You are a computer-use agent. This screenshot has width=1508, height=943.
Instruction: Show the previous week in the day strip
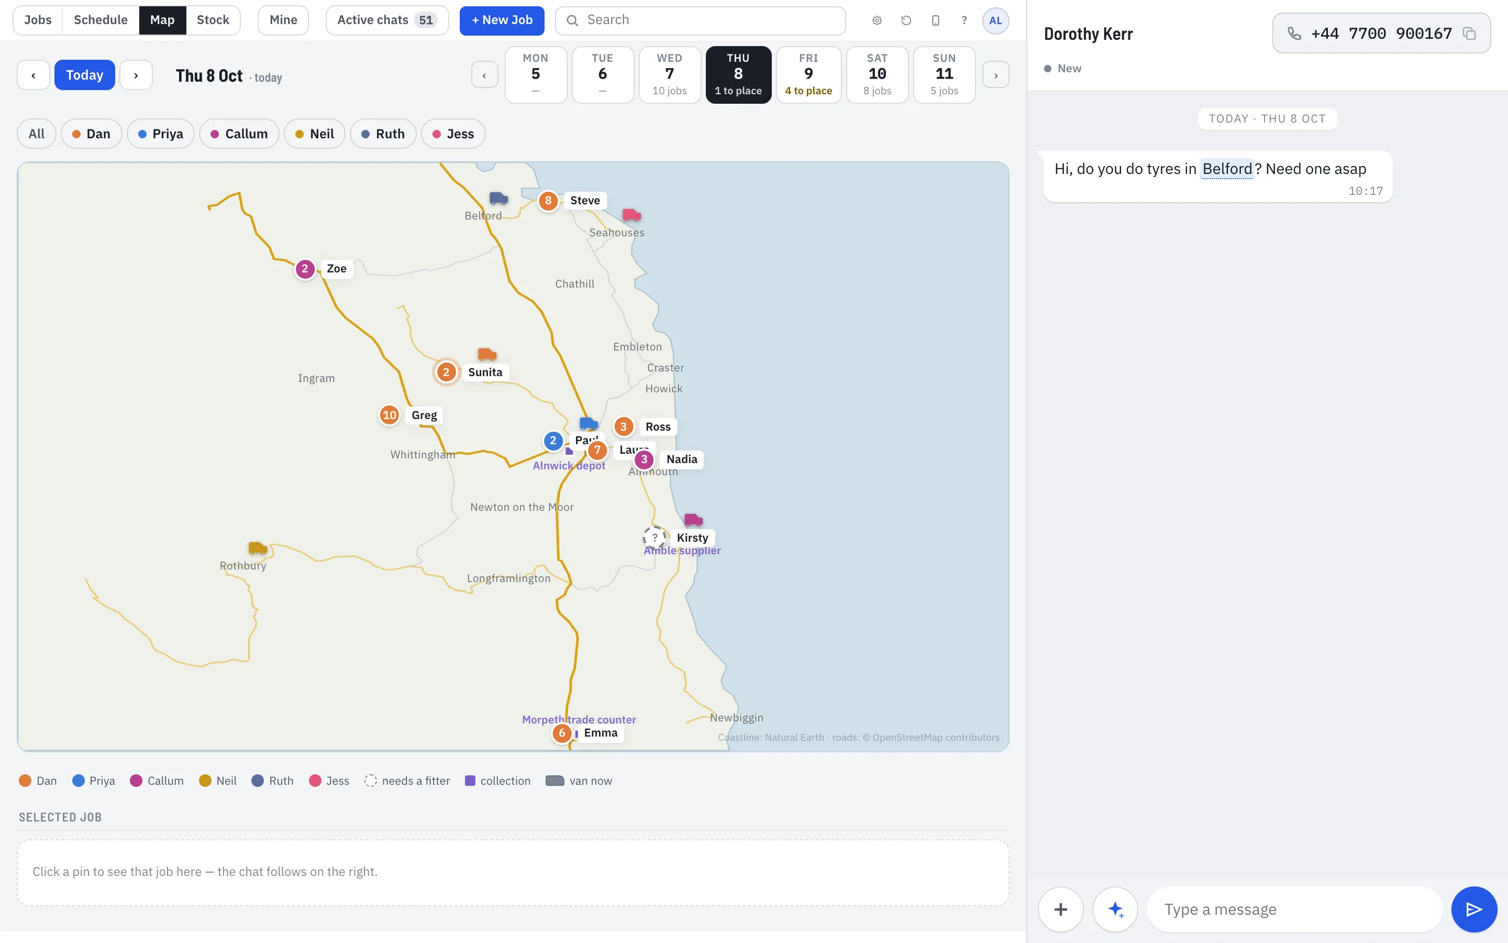click(x=484, y=75)
